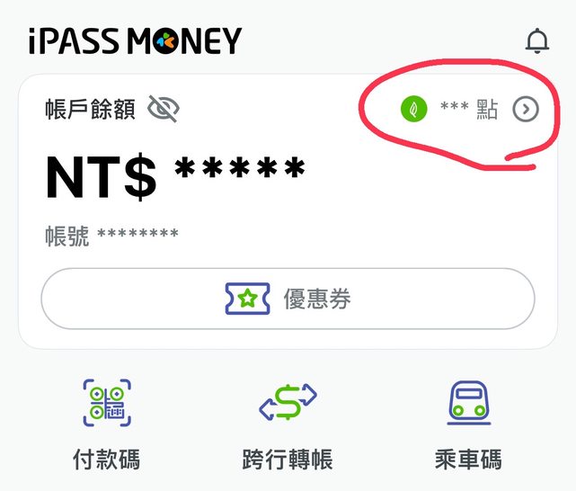The height and width of the screenshot is (491, 576).
Task: Open the 優惠券 coupon button
Action: tap(288, 299)
